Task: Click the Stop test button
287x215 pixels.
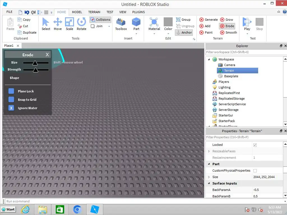Action: pyautogui.click(x=259, y=24)
